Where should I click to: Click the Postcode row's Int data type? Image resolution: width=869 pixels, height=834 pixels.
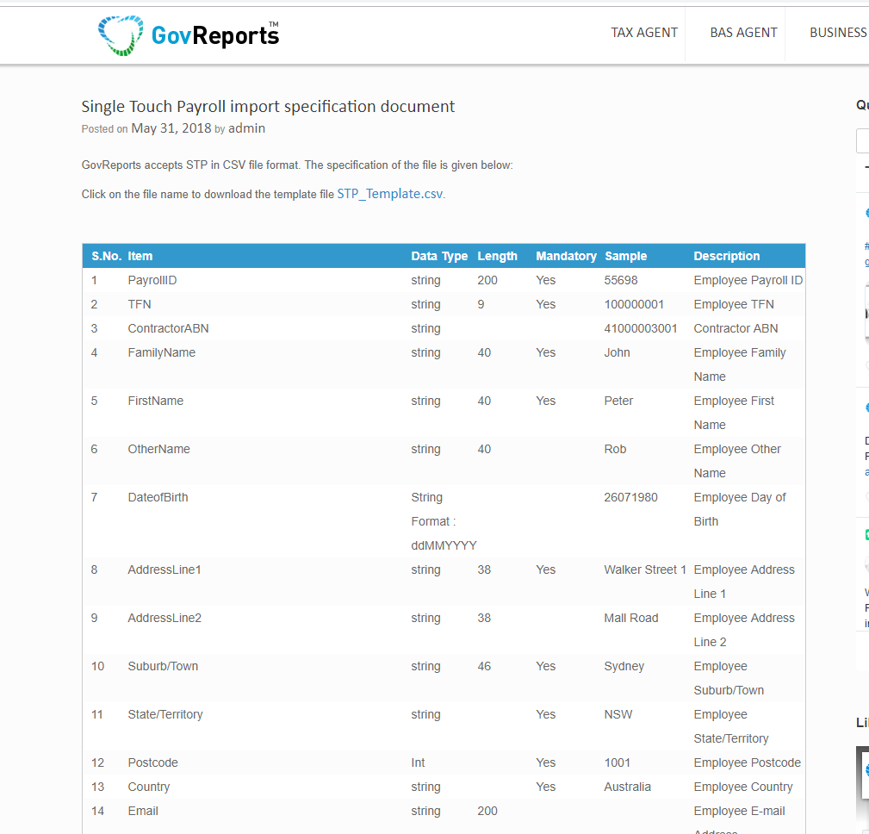[x=418, y=762]
